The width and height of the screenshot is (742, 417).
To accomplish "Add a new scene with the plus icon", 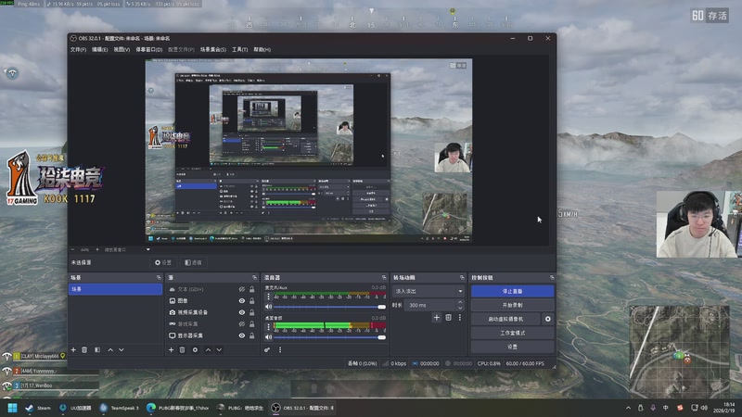I will click(73, 350).
